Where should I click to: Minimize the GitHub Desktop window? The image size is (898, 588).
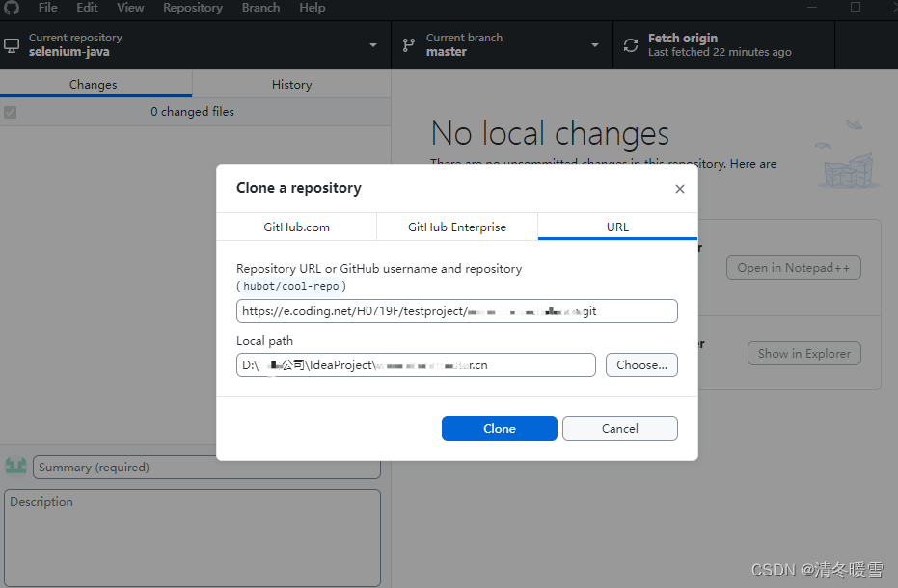pos(812,7)
